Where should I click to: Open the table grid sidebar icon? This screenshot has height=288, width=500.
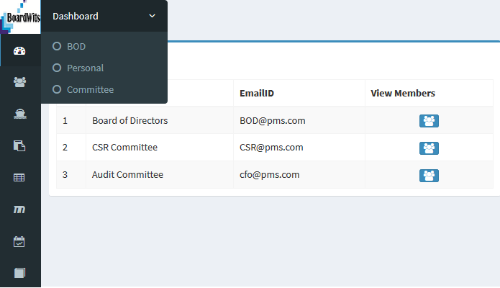pos(20,177)
